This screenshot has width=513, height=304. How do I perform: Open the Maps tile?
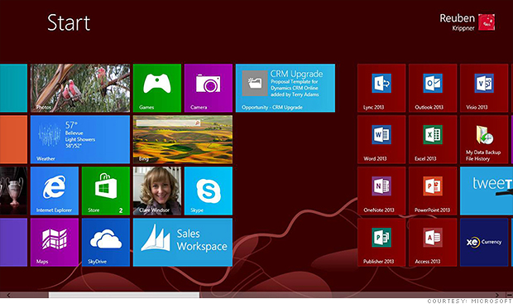[x=55, y=242]
